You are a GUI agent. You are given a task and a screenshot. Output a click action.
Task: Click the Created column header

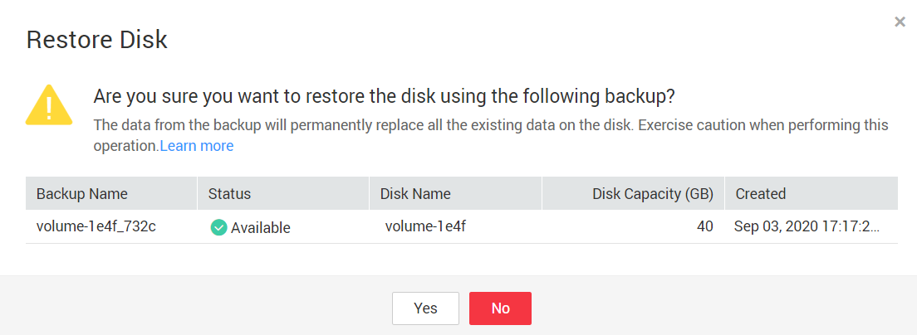click(760, 193)
